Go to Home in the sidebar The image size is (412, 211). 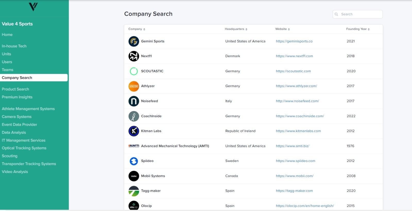(7, 35)
